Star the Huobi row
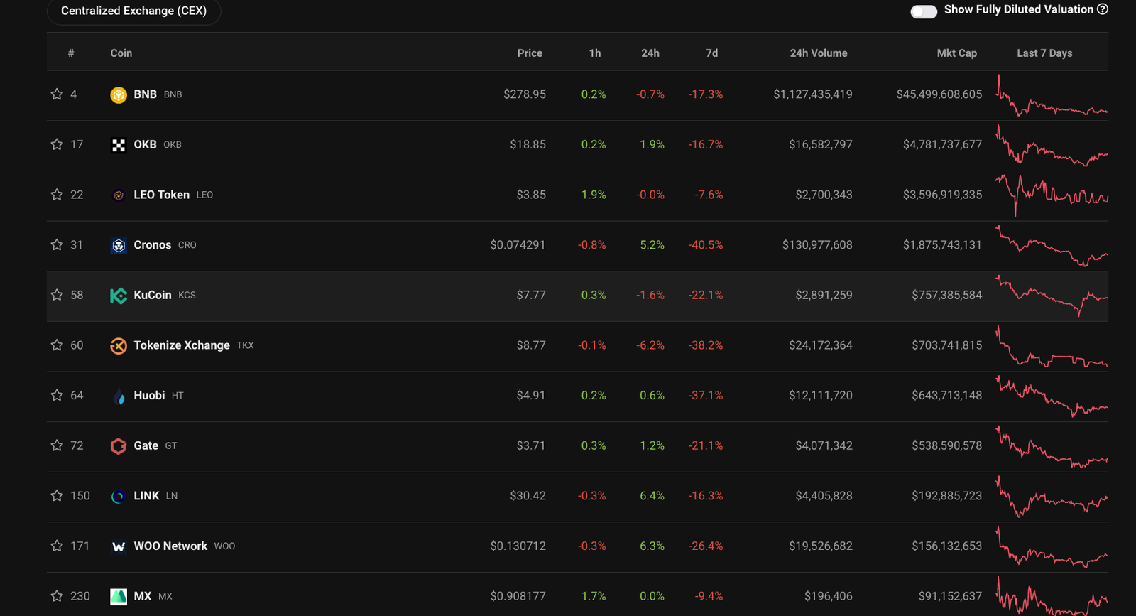Screen dimensions: 1136x616 [x=57, y=396]
